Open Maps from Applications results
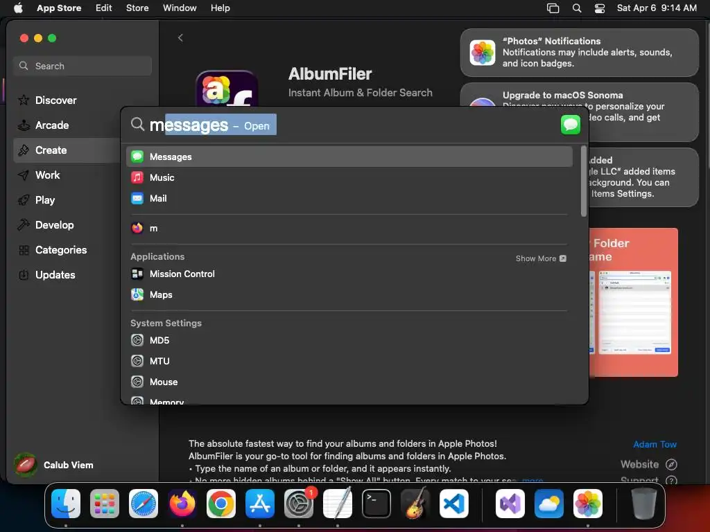Image resolution: width=710 pixels, height=532 pixels. coord(349,294)
